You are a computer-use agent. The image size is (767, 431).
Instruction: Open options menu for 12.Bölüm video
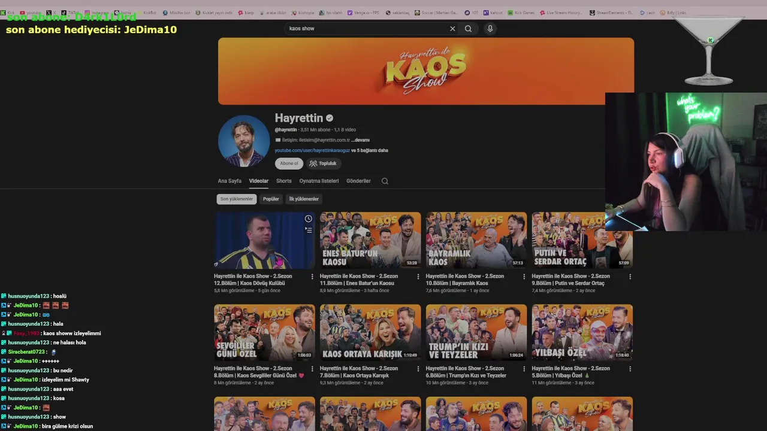click(312, 277)
